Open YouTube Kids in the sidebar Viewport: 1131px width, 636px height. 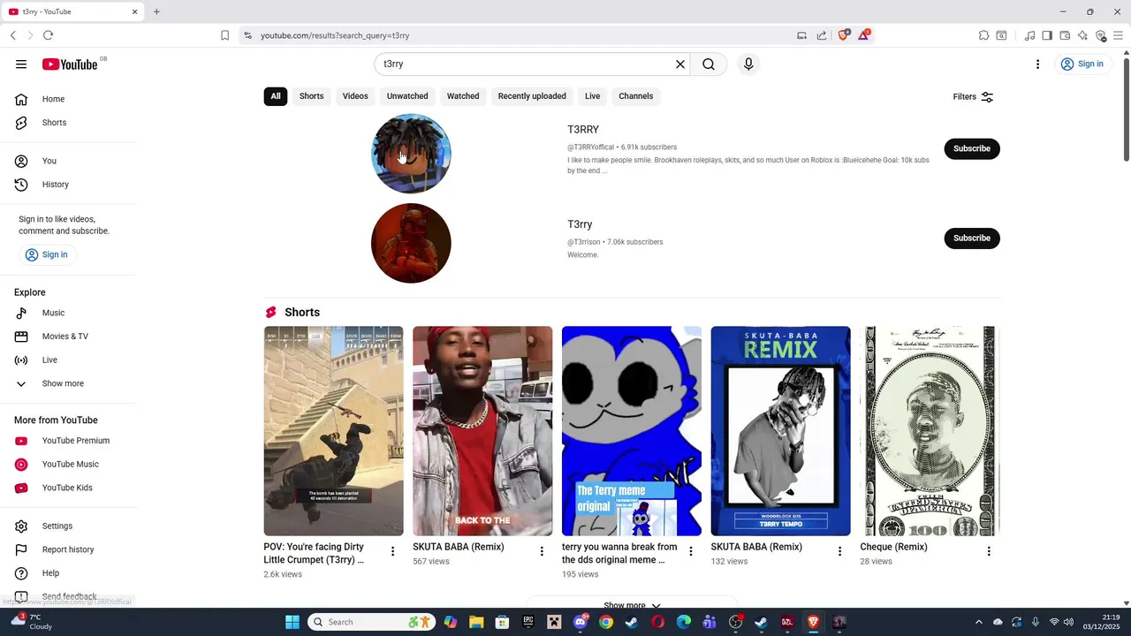(68, 488)
